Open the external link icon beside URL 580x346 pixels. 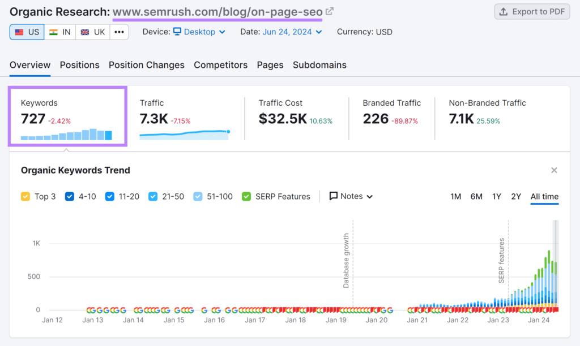(330, 11)
